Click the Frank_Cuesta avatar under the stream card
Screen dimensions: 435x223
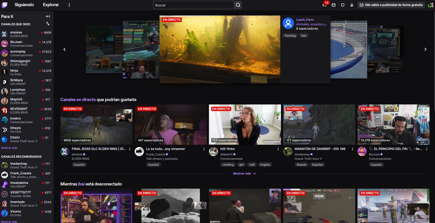(139, 152)
